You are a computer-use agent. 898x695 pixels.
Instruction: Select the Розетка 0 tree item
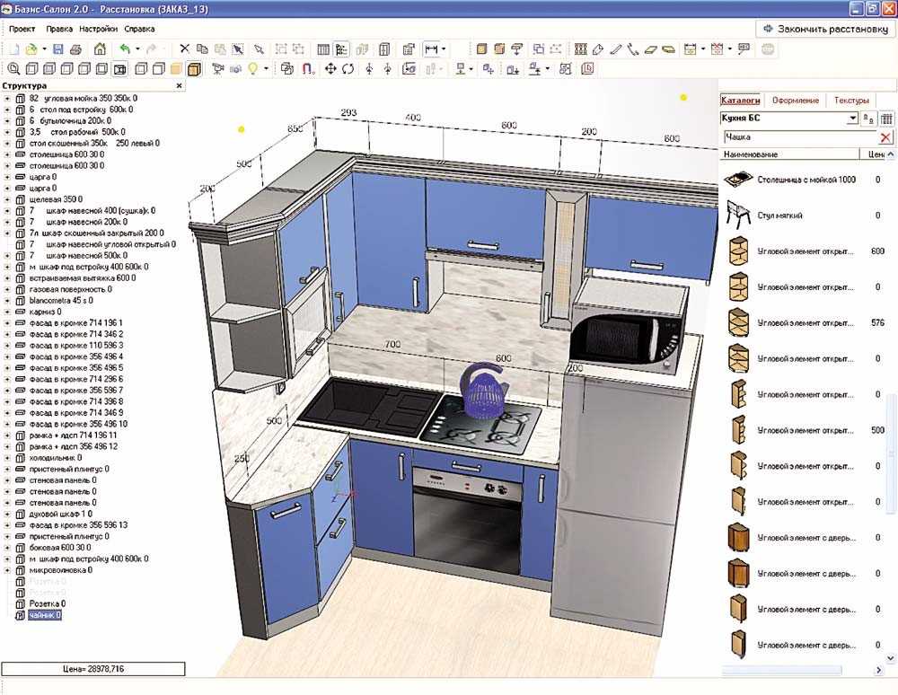pyautogui.click(x=47, y=604)
